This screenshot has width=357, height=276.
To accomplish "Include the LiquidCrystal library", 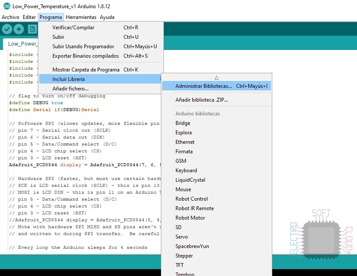I will [x=216, y=180].
